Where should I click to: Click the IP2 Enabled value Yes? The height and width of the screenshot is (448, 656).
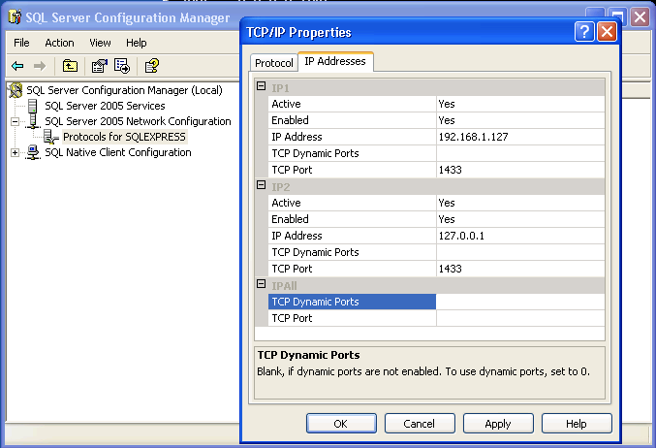click(x=520, y=219)
